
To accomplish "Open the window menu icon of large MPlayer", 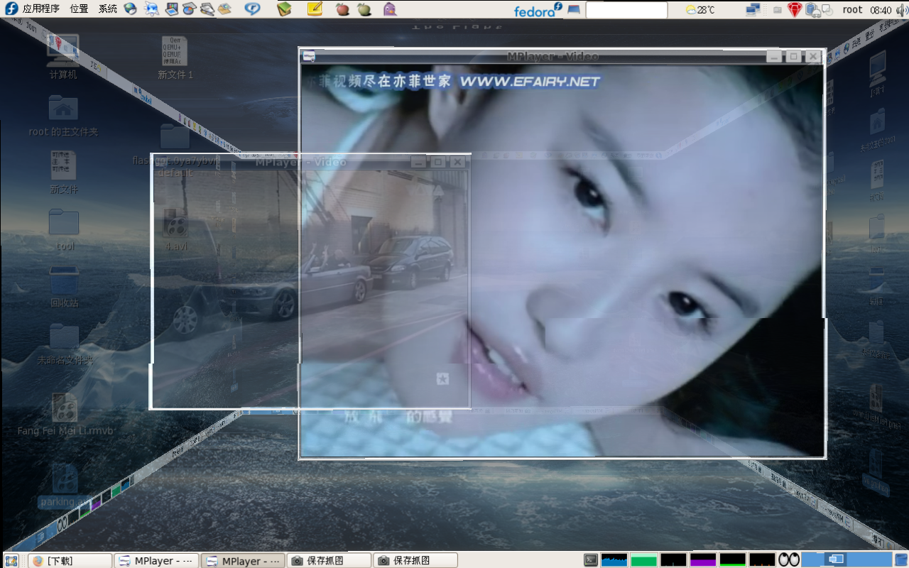I will click(309, 56).
